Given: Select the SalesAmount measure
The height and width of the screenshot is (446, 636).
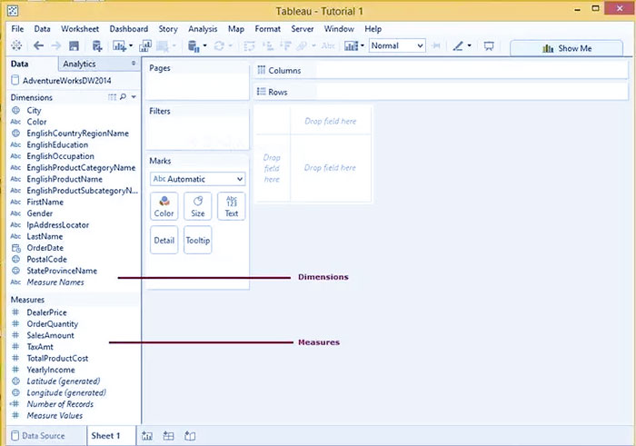Looking at the screenshot, I should tap(50, 335).
